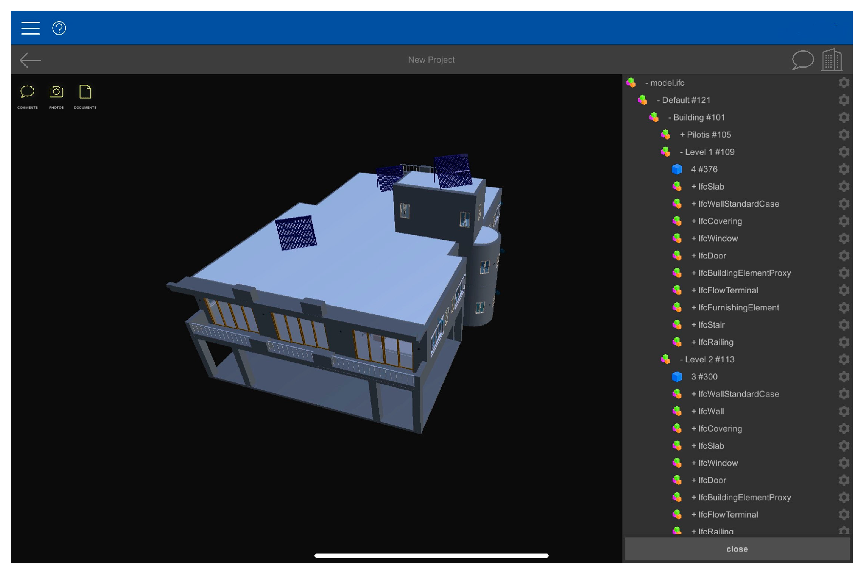Collapse the Level 1 #109 node
Viewport: 864px width, 574px height.
[x=681, y=152]
